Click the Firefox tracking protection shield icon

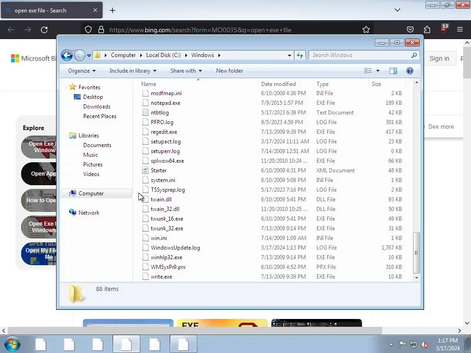(x=88, y=30)
